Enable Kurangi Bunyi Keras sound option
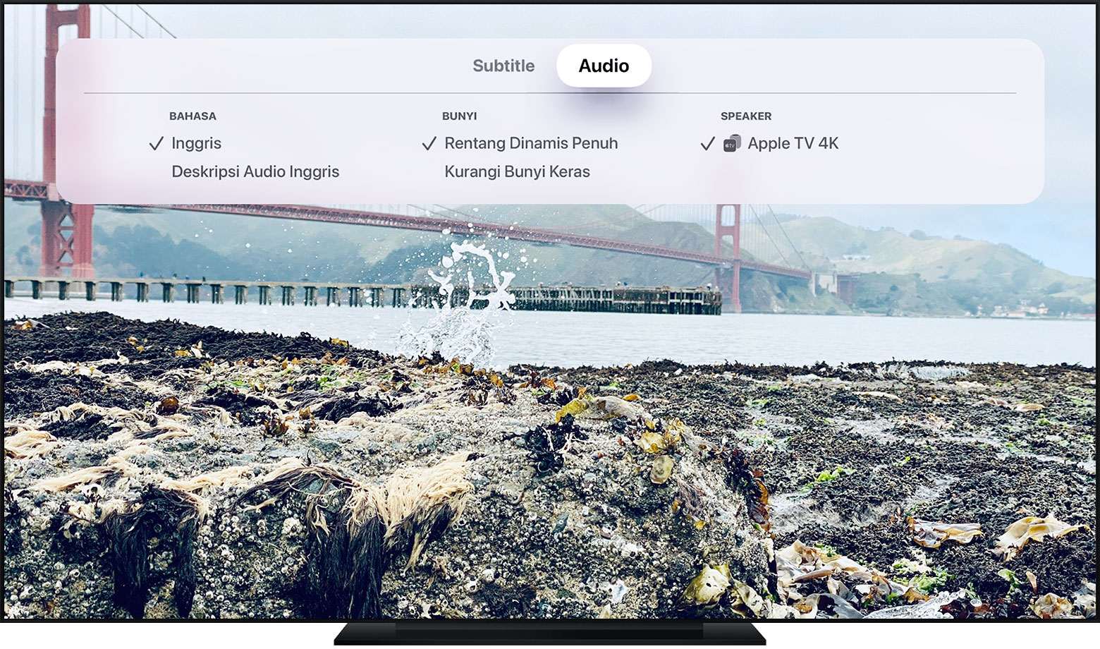Screen dimensions: 1100x649 coord(517,171)
